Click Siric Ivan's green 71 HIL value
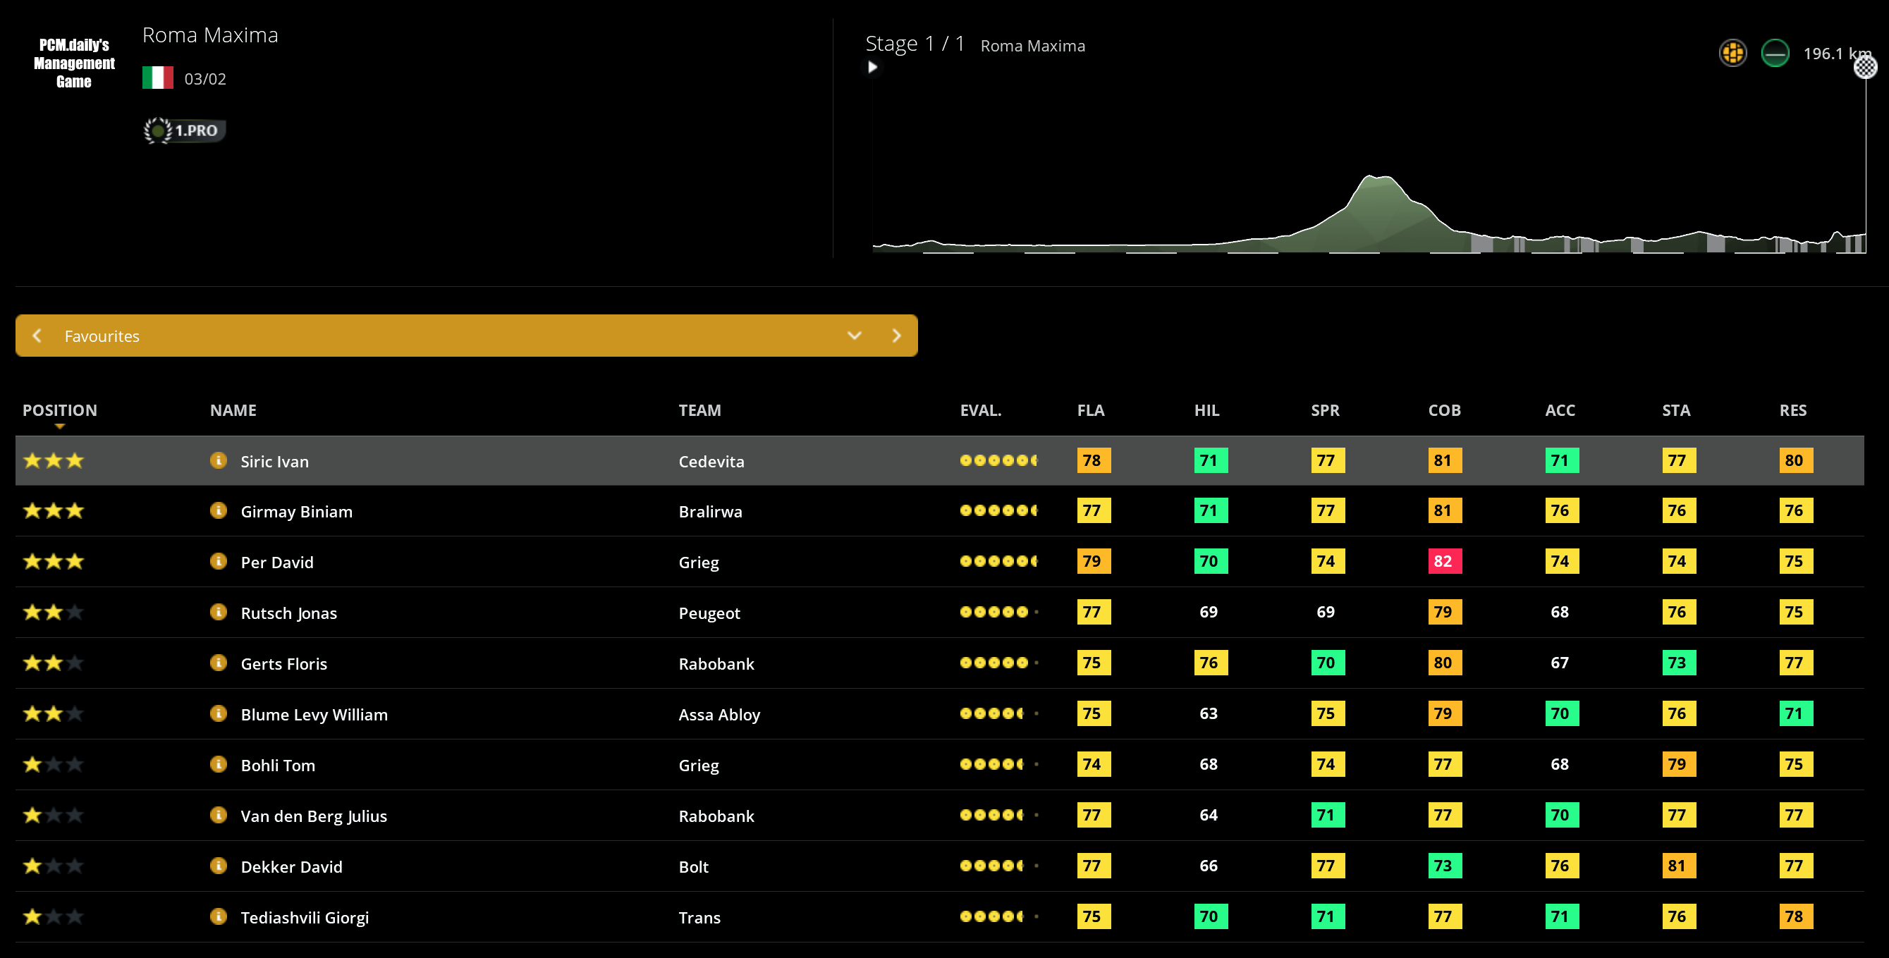Viewport: 1889px width, 958px height. point(1210,460)
